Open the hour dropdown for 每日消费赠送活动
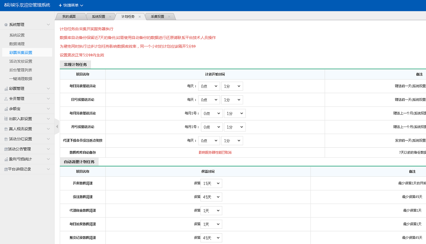 [x=209, y=86]
